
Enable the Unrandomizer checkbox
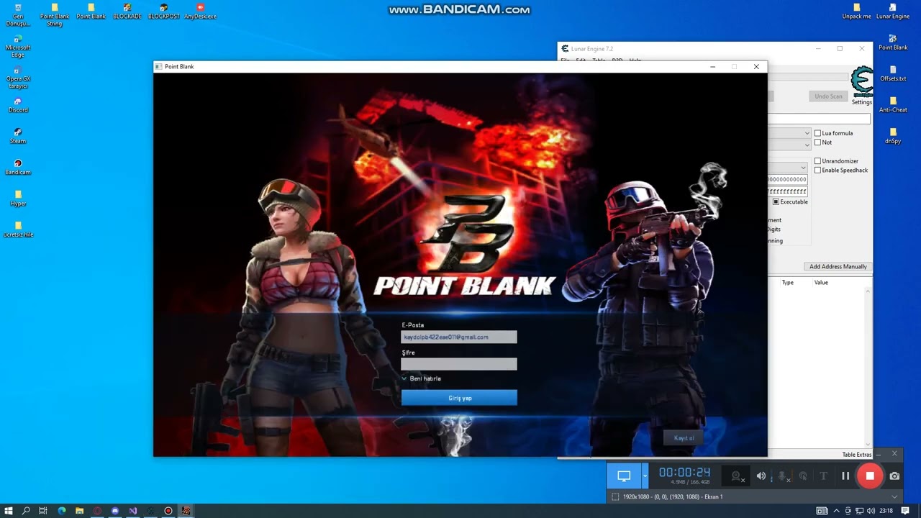pos(817,161)
